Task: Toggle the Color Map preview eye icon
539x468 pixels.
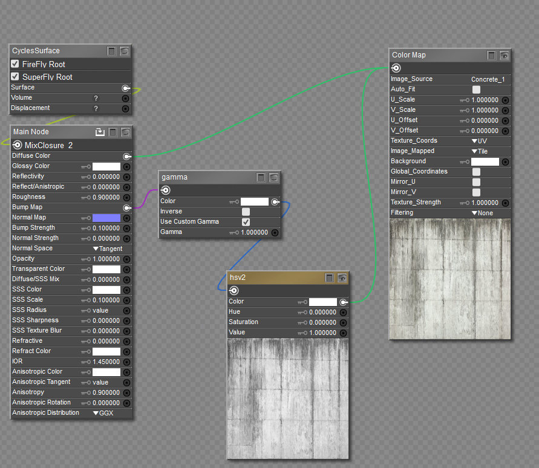Action: click(504, 55)
